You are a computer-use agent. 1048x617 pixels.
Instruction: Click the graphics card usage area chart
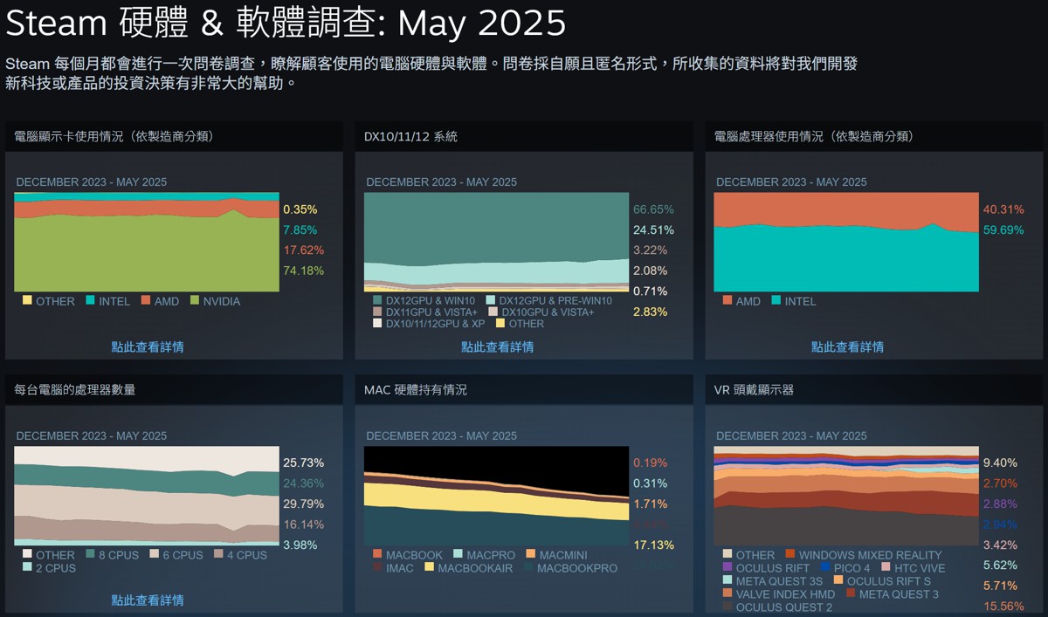click(x=147, y=242)
